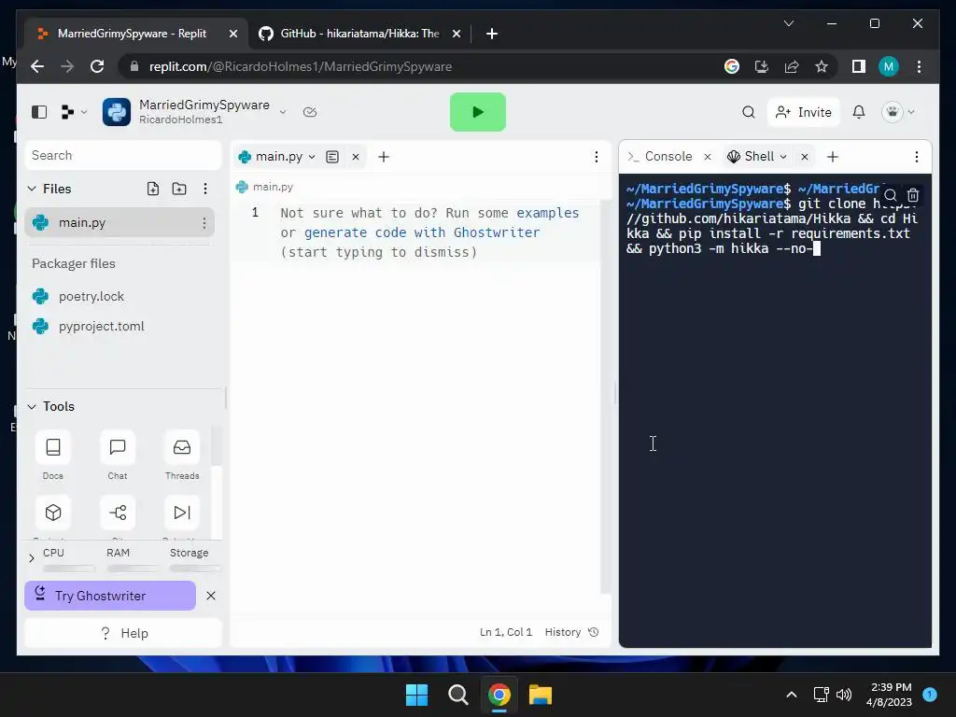The width and height of the screenshot is (956, 717).
Task: Open file History in status bar
Action: pos(571,632)
